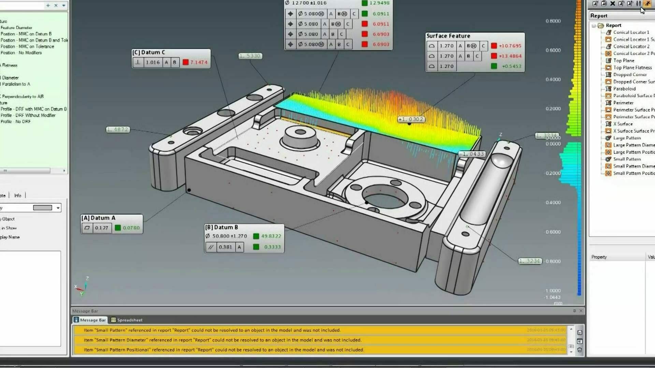Select 'Profile - No DRF' item
The height and width of the screenshot is (368, 655).
click(16, 122)
